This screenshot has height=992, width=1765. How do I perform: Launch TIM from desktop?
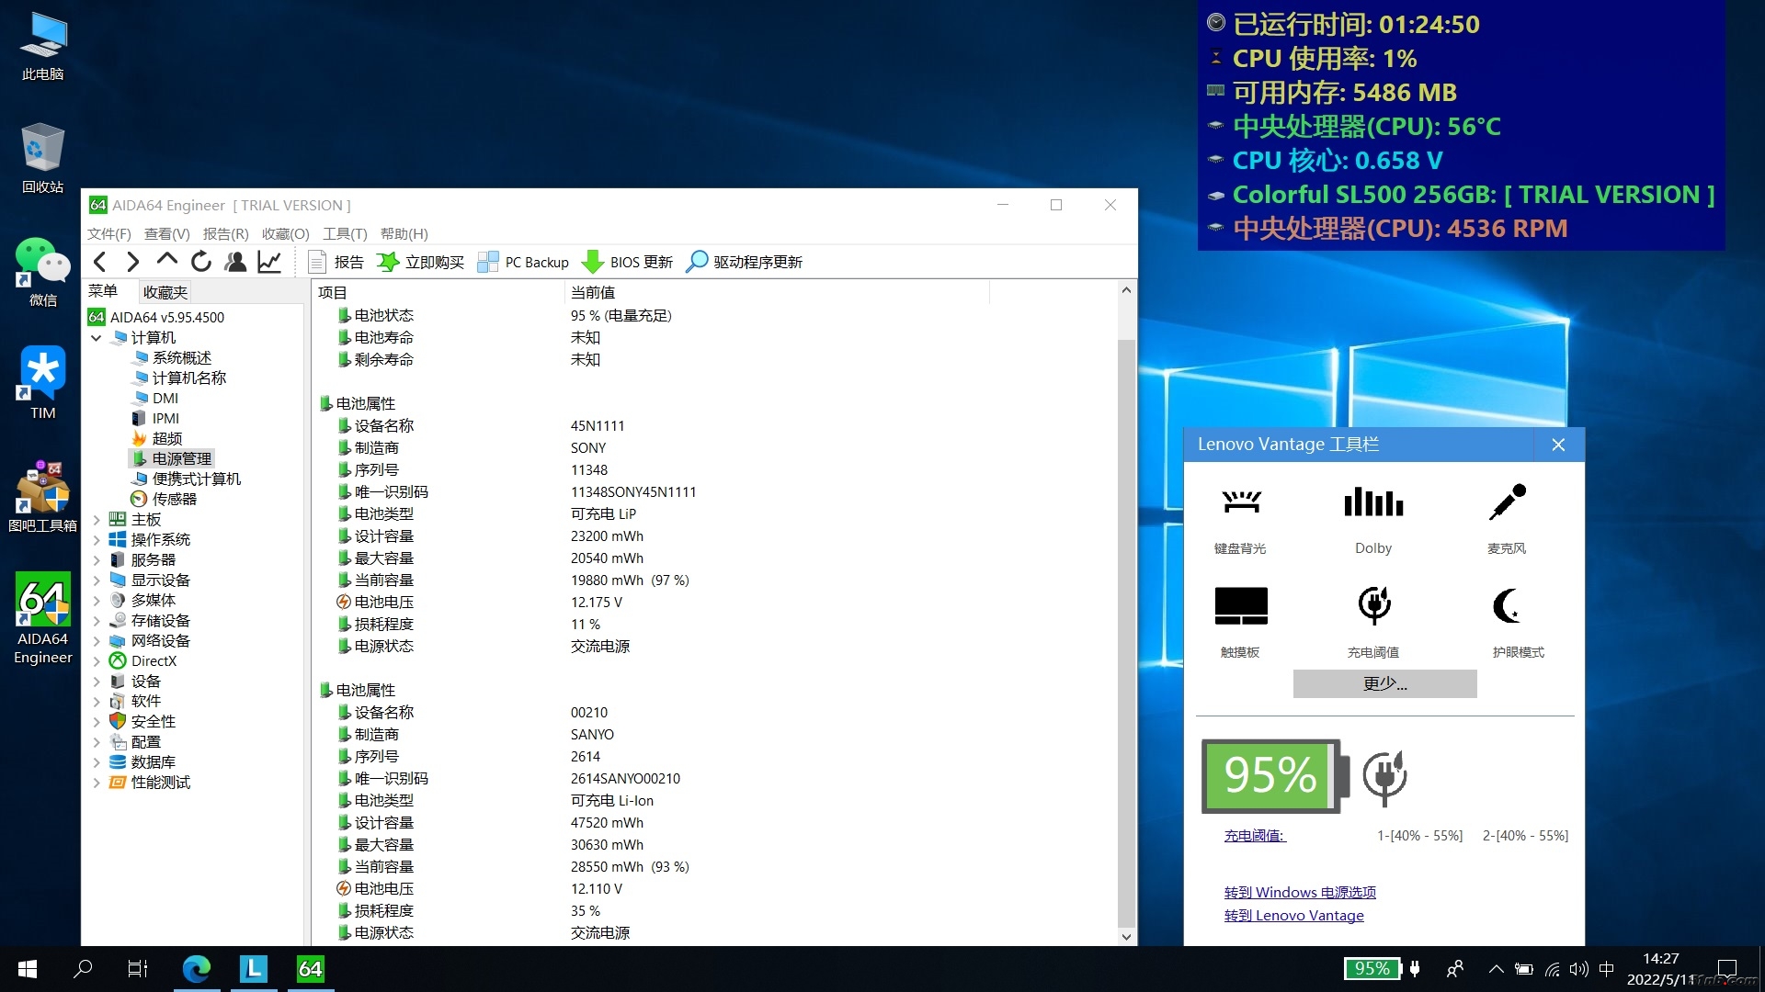42,383
